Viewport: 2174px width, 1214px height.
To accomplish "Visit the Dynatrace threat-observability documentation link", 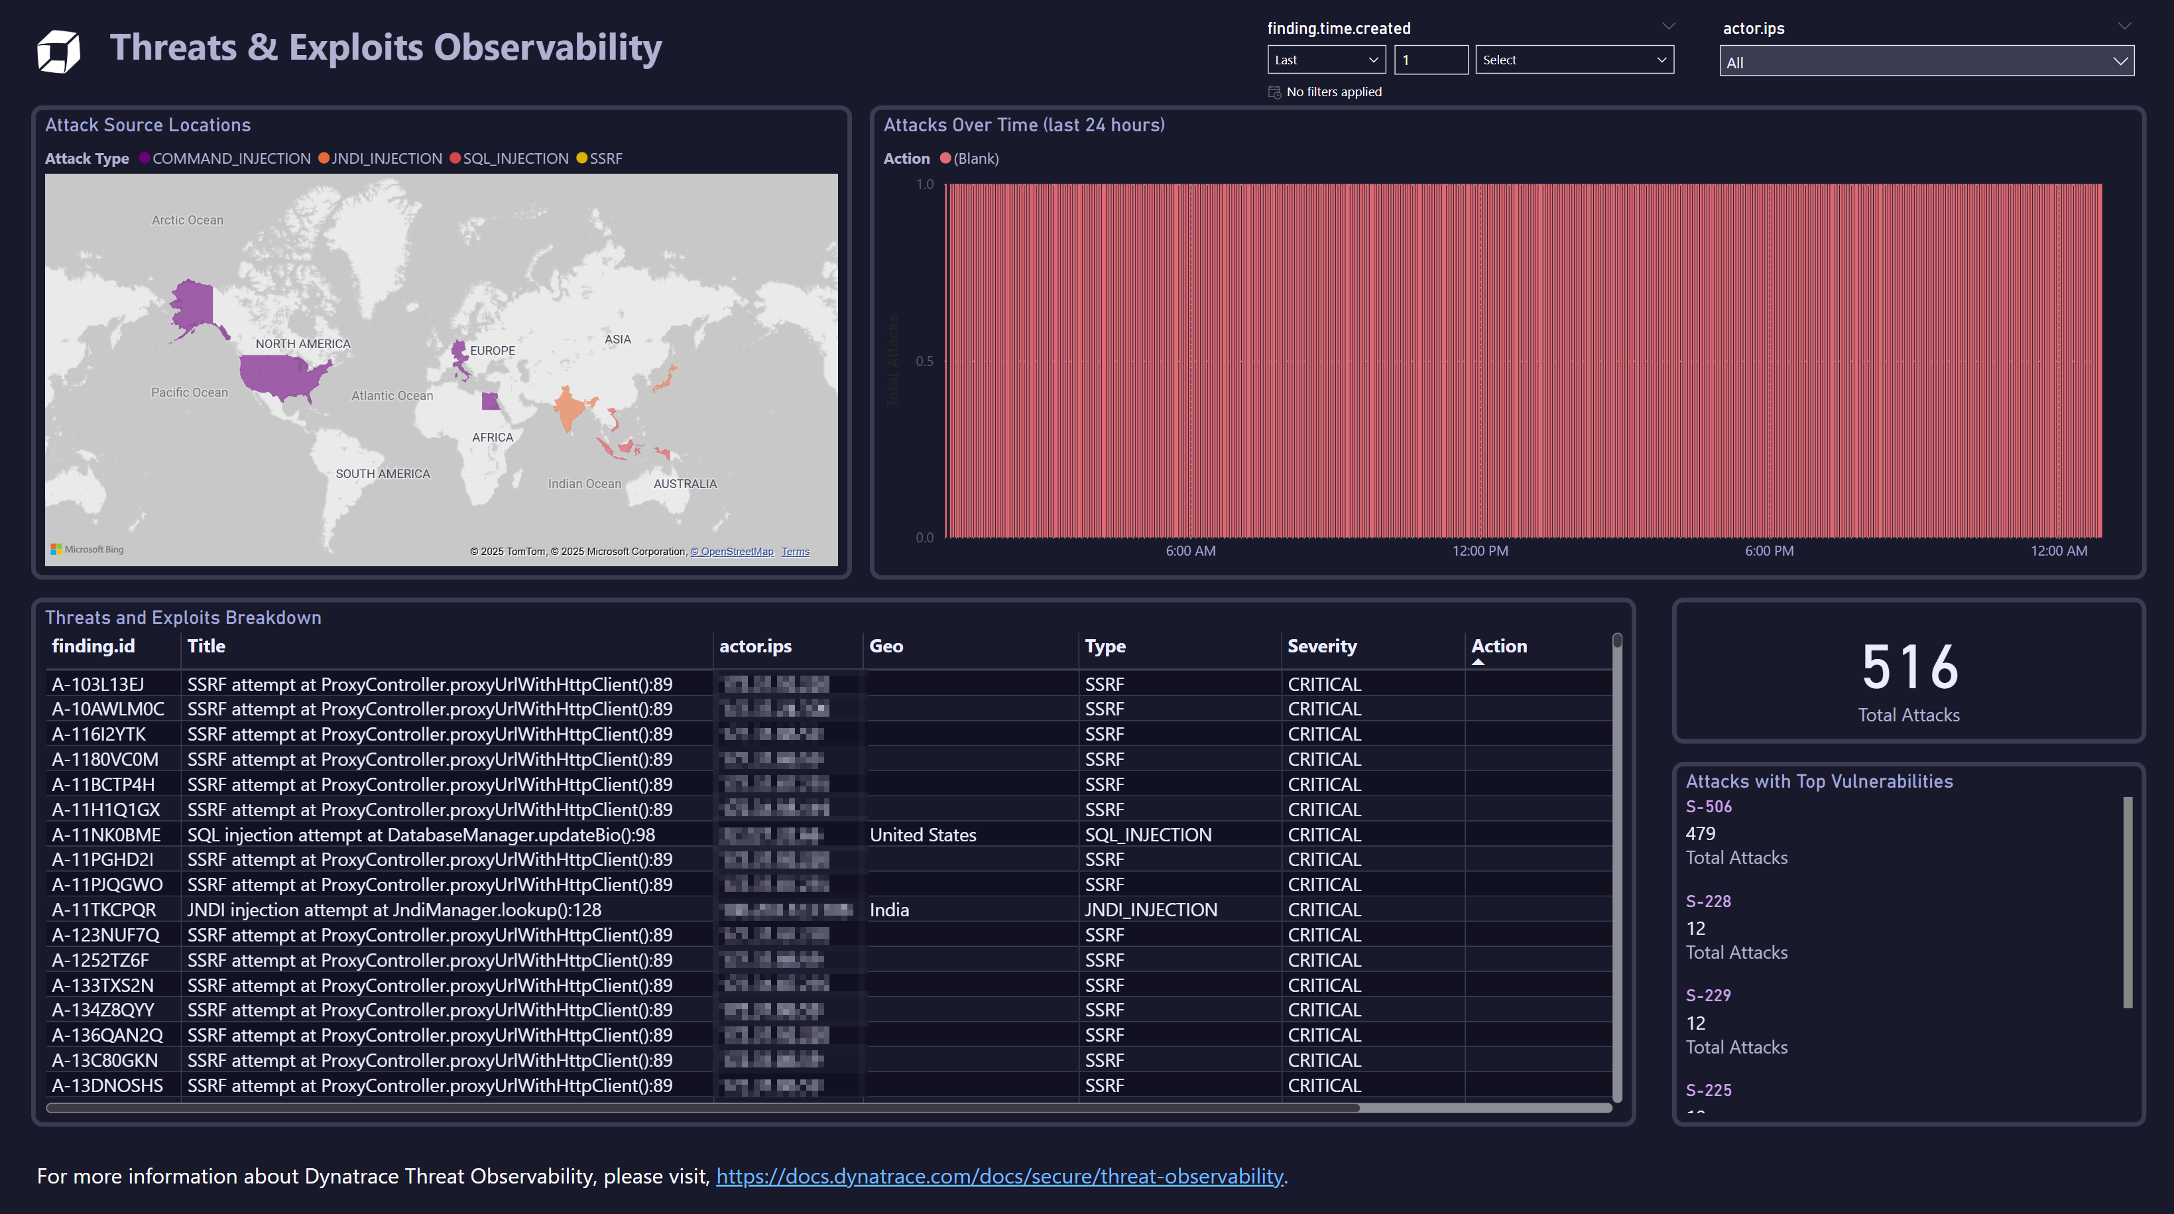I will point(1000,1175).
